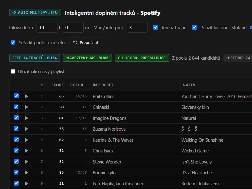Screen dimensions: 252x189
Task: Click the title 'Walking On Sunshine'
Action: point(202,140)
